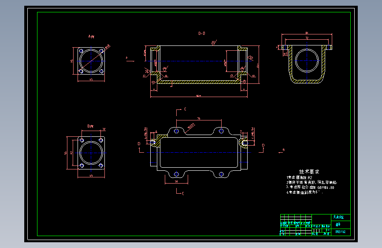Click the left D section cutting marker
This screenshot has height=248, width=382.
point(141,147)
